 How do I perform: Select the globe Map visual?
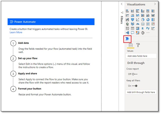click(x=127, y=24)
